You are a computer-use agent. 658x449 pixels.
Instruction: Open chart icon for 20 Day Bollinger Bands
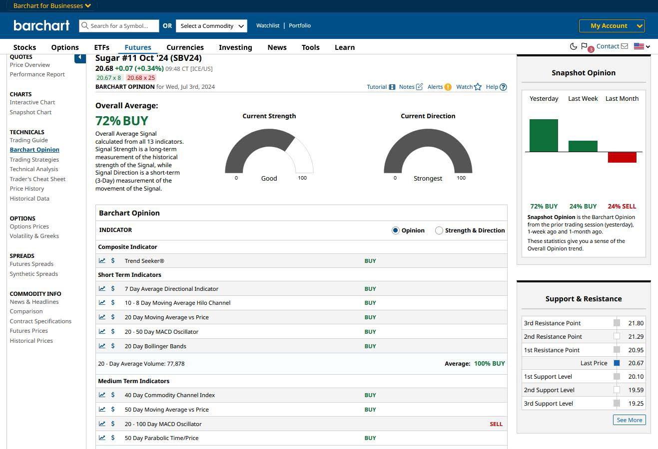click(x=102, y=346)
